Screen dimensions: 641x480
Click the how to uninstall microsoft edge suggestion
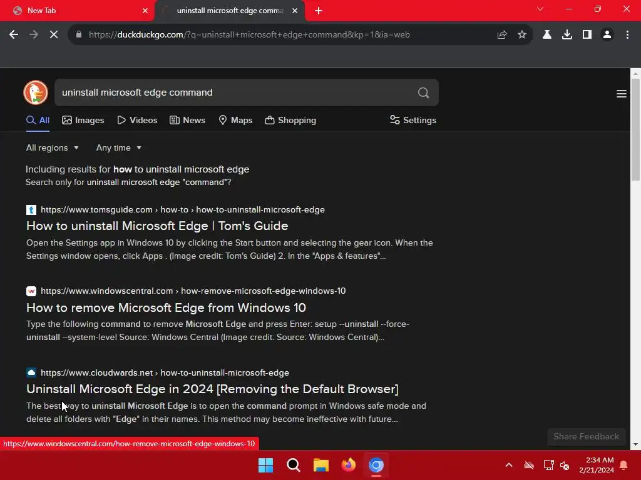tap(181, 169)
